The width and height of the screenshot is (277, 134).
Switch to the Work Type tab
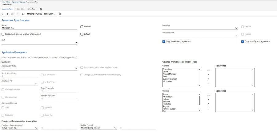point(31,9)
